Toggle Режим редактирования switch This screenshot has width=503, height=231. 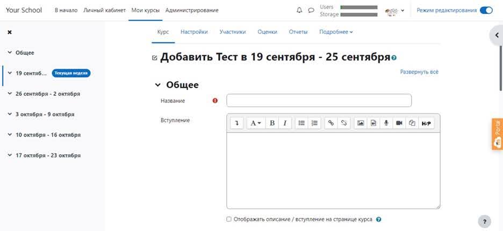click(486, 10)
